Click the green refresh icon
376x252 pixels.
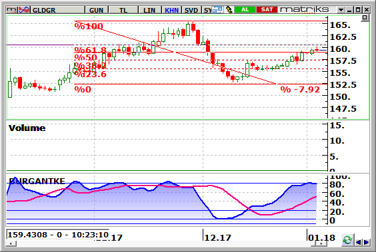click(x=347, y=240)
